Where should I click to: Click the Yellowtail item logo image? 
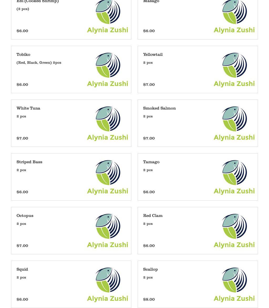click(234, 69)
